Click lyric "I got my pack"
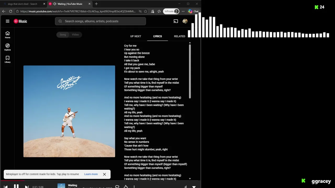The height and width of the screenshot is (188, 335). click(x=132, y=68)
